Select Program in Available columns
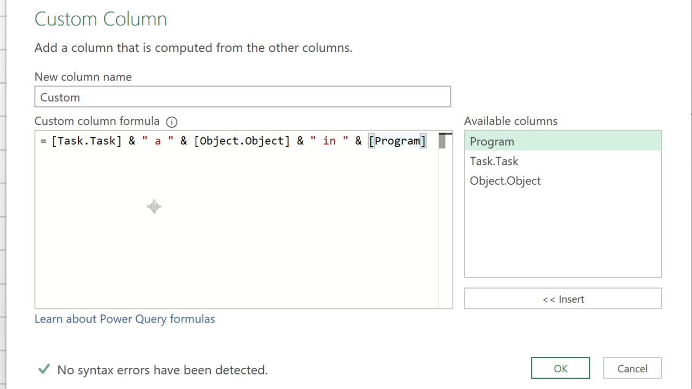The image size is (692, 389). click(x=562, y=142)
